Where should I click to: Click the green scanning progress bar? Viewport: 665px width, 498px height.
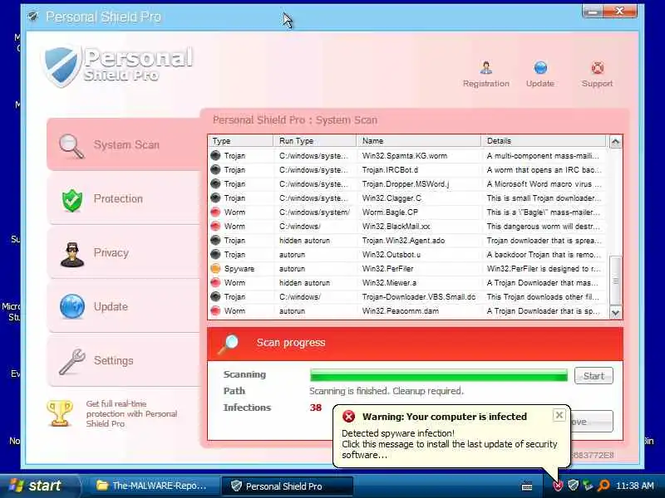pos(439,375)
